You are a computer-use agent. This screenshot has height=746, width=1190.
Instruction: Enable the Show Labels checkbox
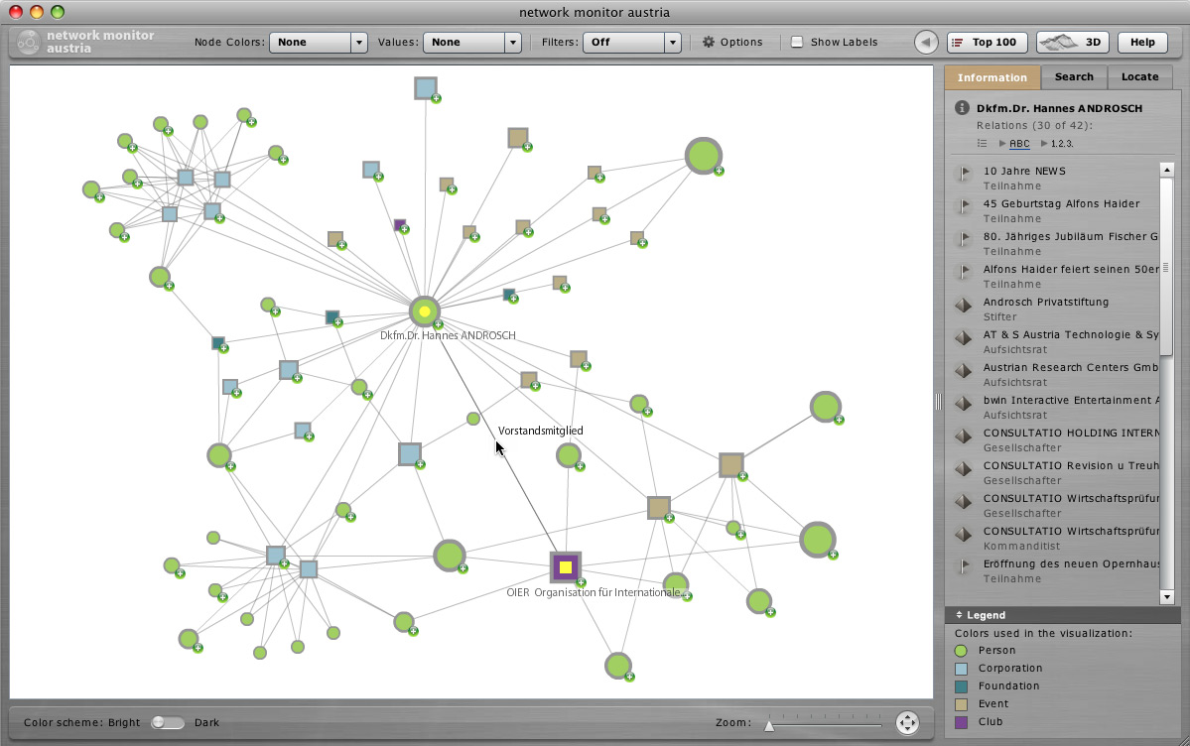click(797, 42)
